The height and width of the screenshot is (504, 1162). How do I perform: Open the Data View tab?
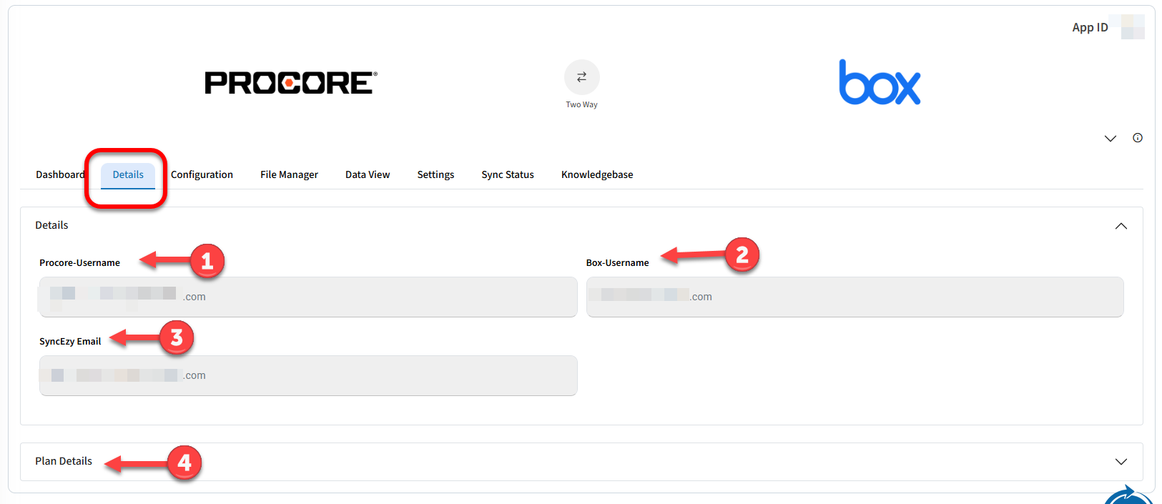(368, 174)
